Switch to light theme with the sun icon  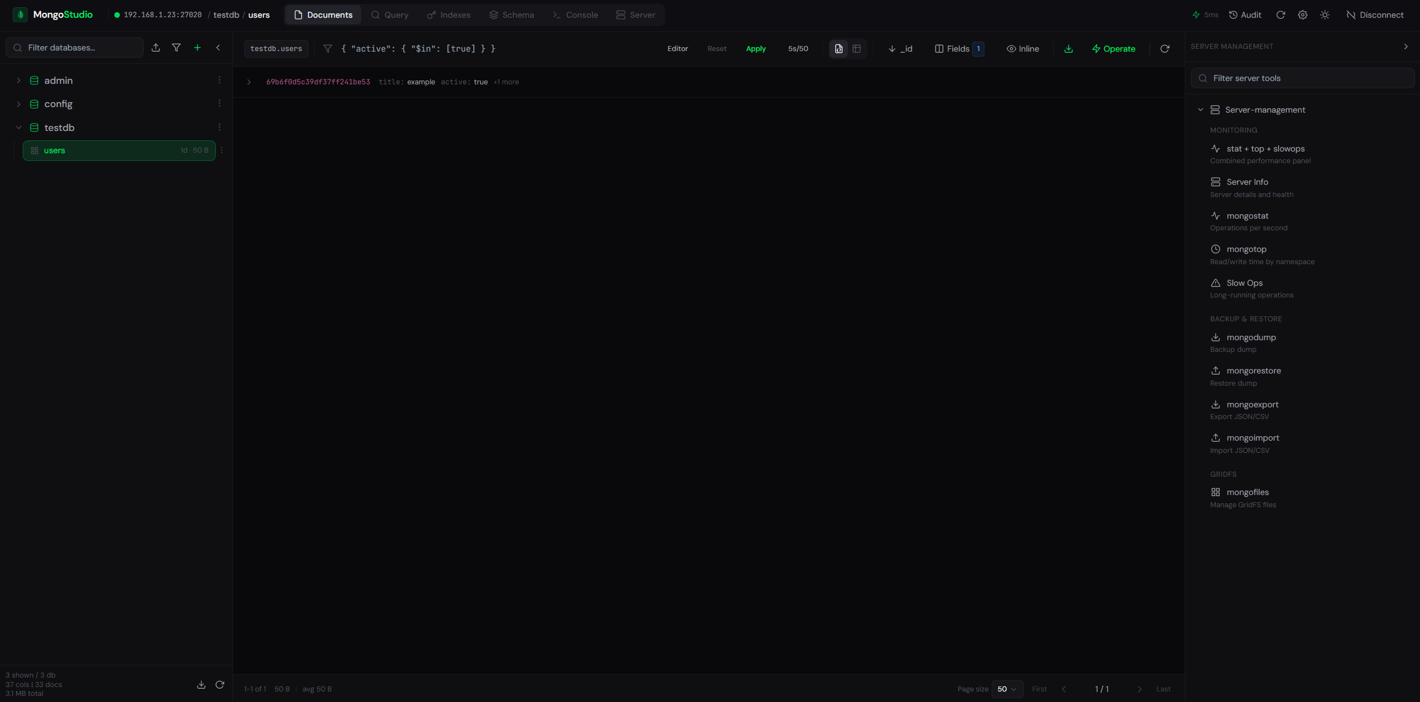1325,14
